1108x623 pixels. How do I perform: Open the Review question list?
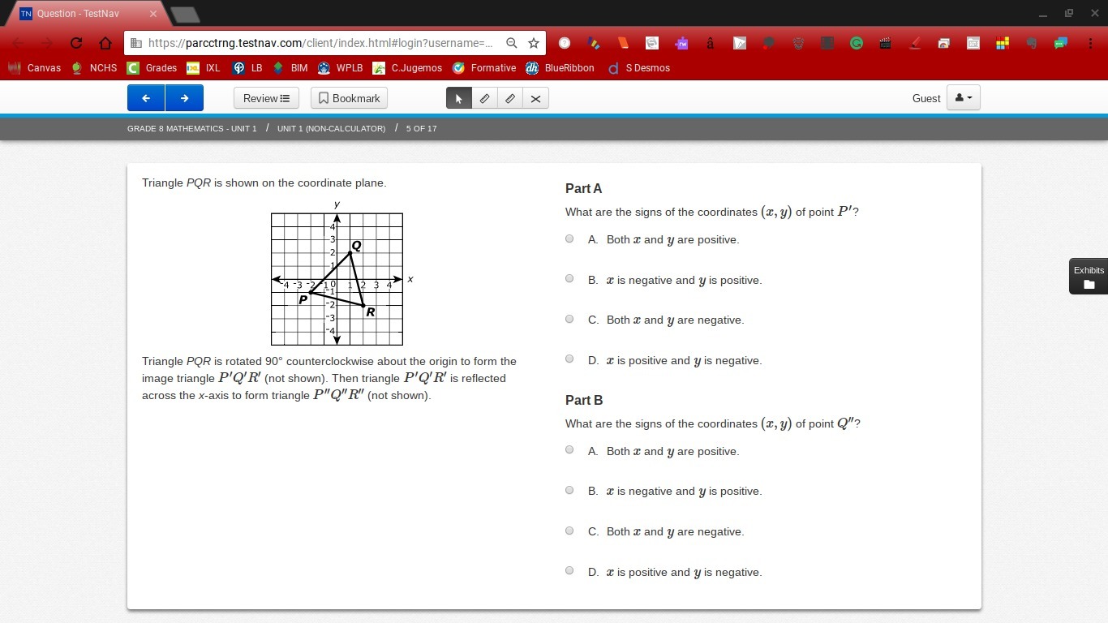coord(266,98)
